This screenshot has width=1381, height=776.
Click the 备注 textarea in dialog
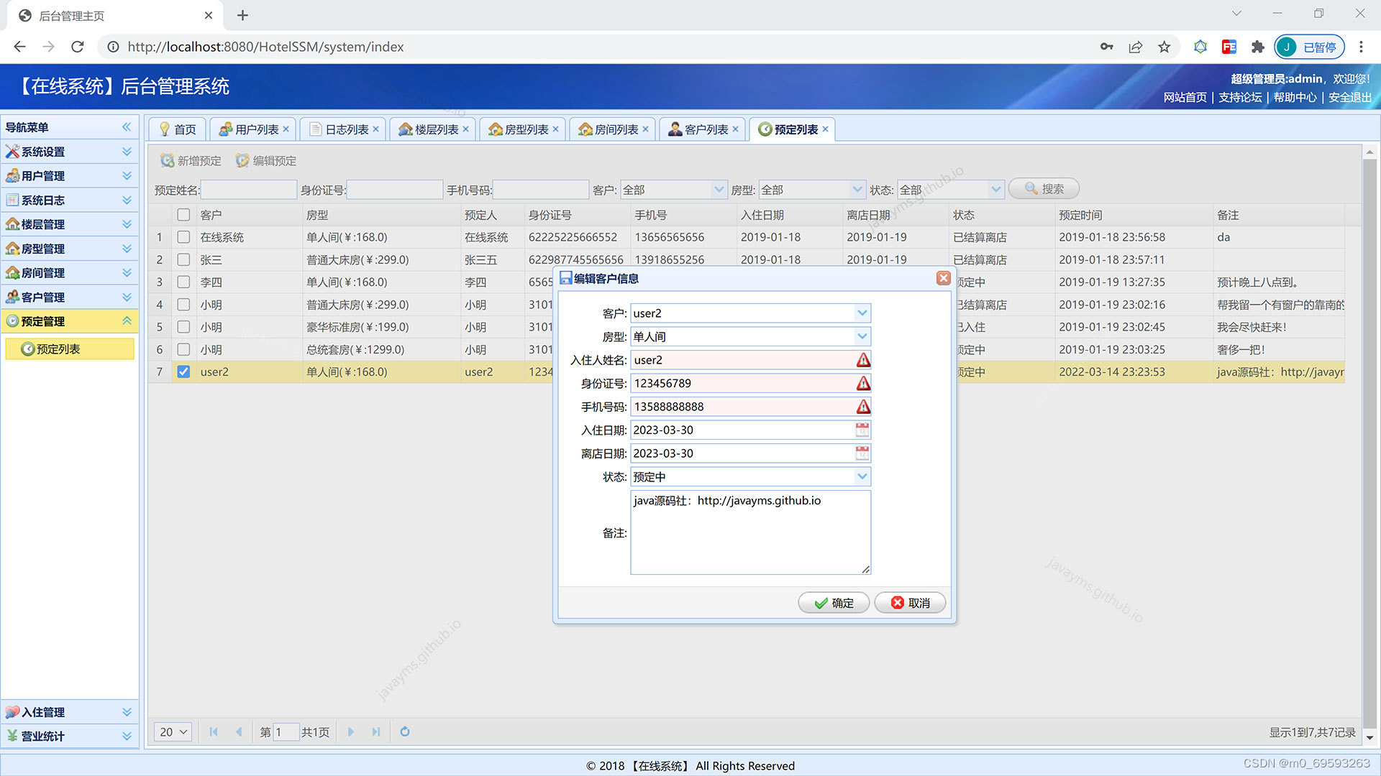point(751,532)
